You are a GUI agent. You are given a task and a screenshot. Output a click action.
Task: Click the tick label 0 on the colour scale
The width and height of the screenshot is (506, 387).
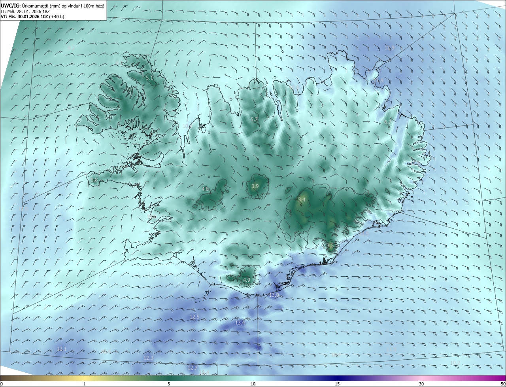2,384
